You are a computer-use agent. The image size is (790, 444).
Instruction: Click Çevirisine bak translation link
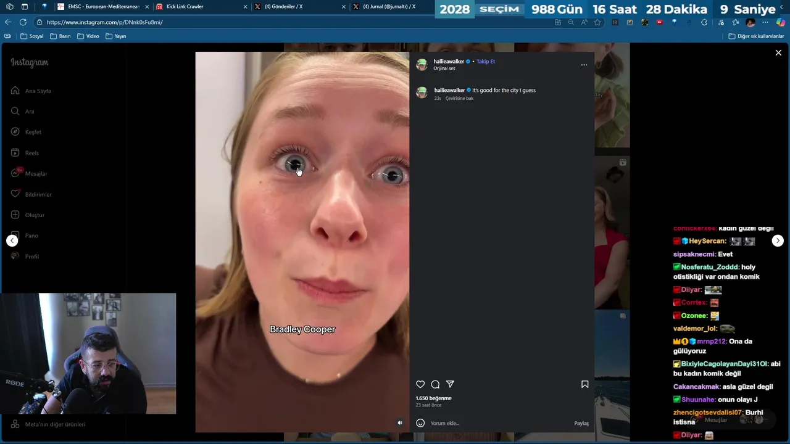[x=459, y=99]
